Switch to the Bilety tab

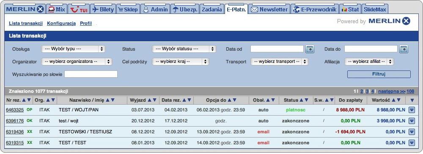[x=103, y=9]
